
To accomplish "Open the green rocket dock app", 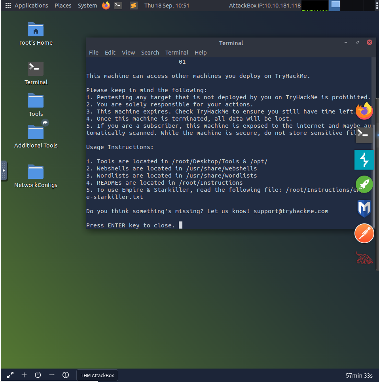I will [364, 184].
